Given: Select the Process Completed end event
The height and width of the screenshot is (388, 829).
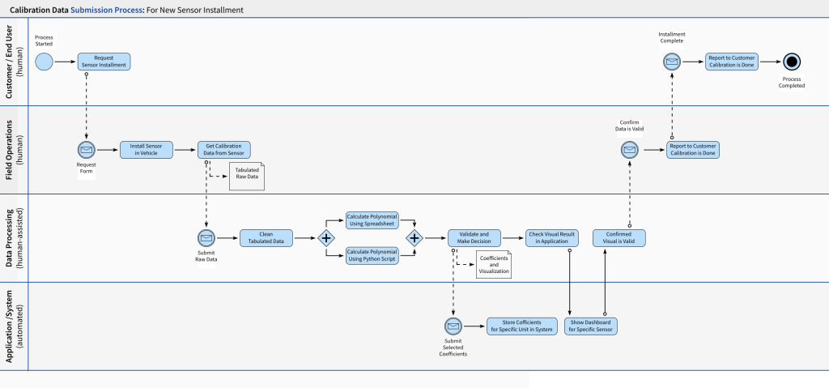Looking at the screenshot, I should tap(792, 62).
